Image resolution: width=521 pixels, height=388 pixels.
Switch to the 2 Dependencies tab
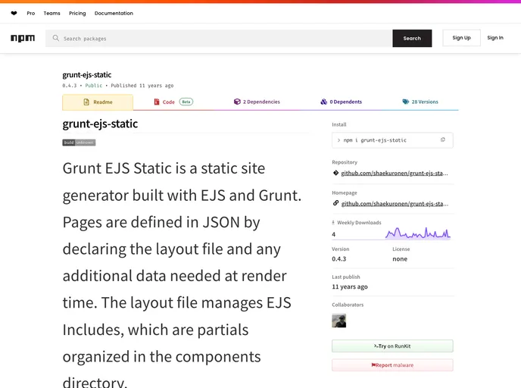click(257, 102)
